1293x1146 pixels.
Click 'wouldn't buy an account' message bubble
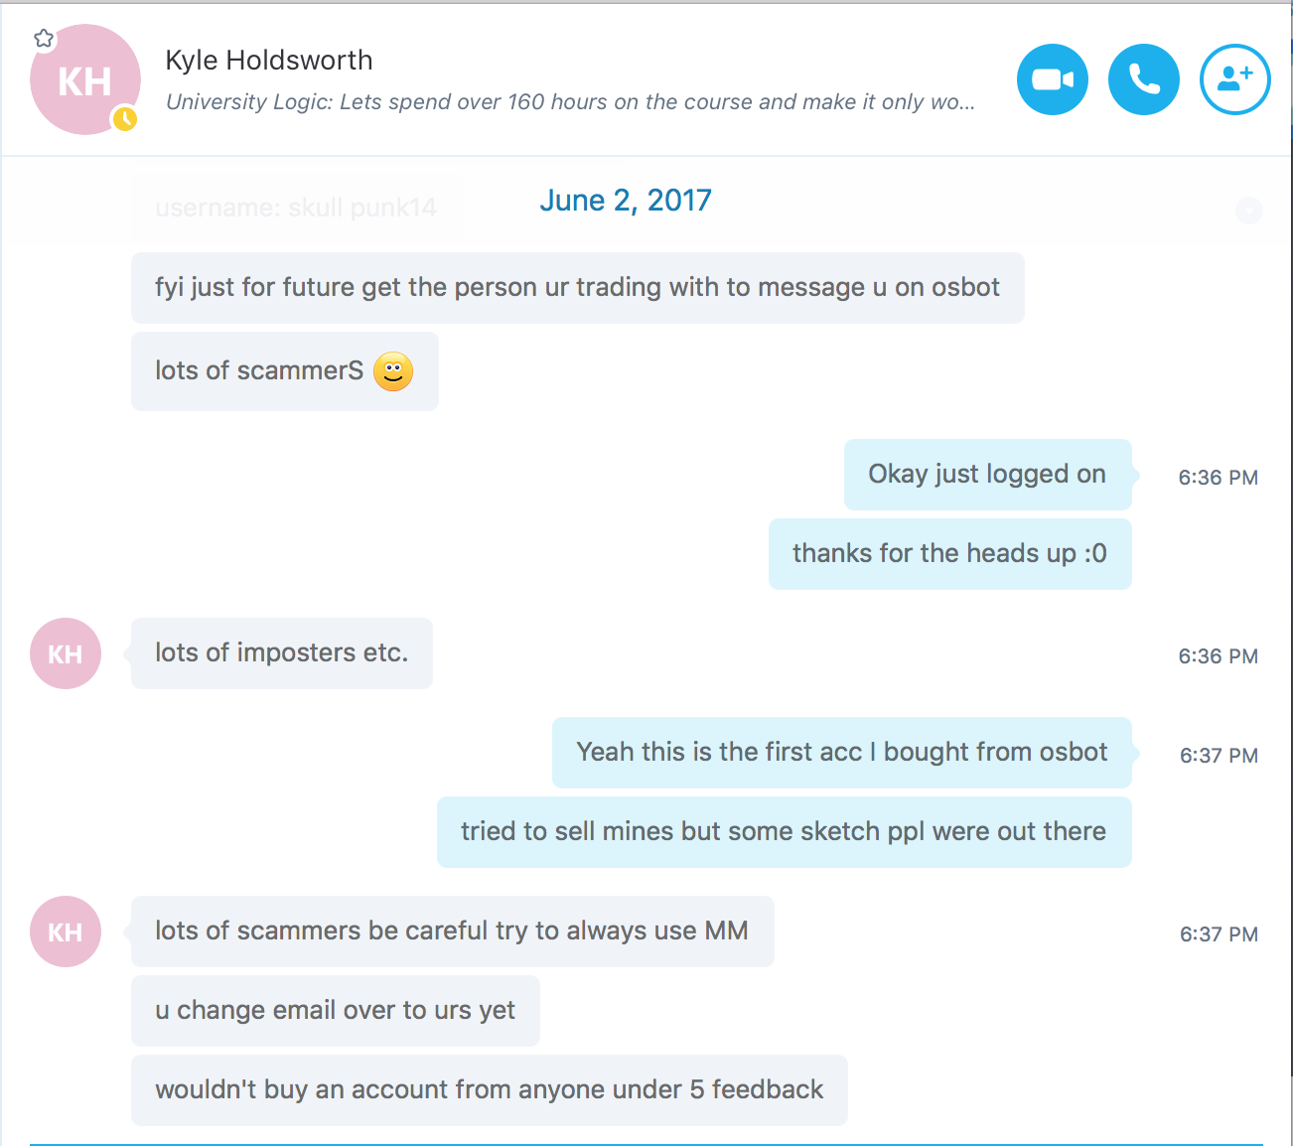coord(490,1090)
